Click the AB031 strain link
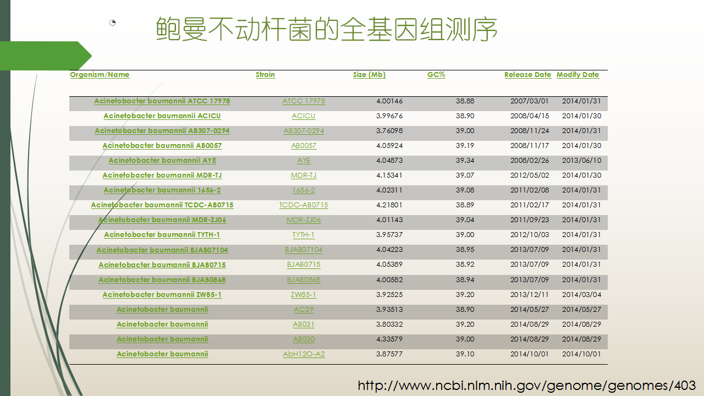The height and width of the screenshot is (396, 704). click(304, 324)
